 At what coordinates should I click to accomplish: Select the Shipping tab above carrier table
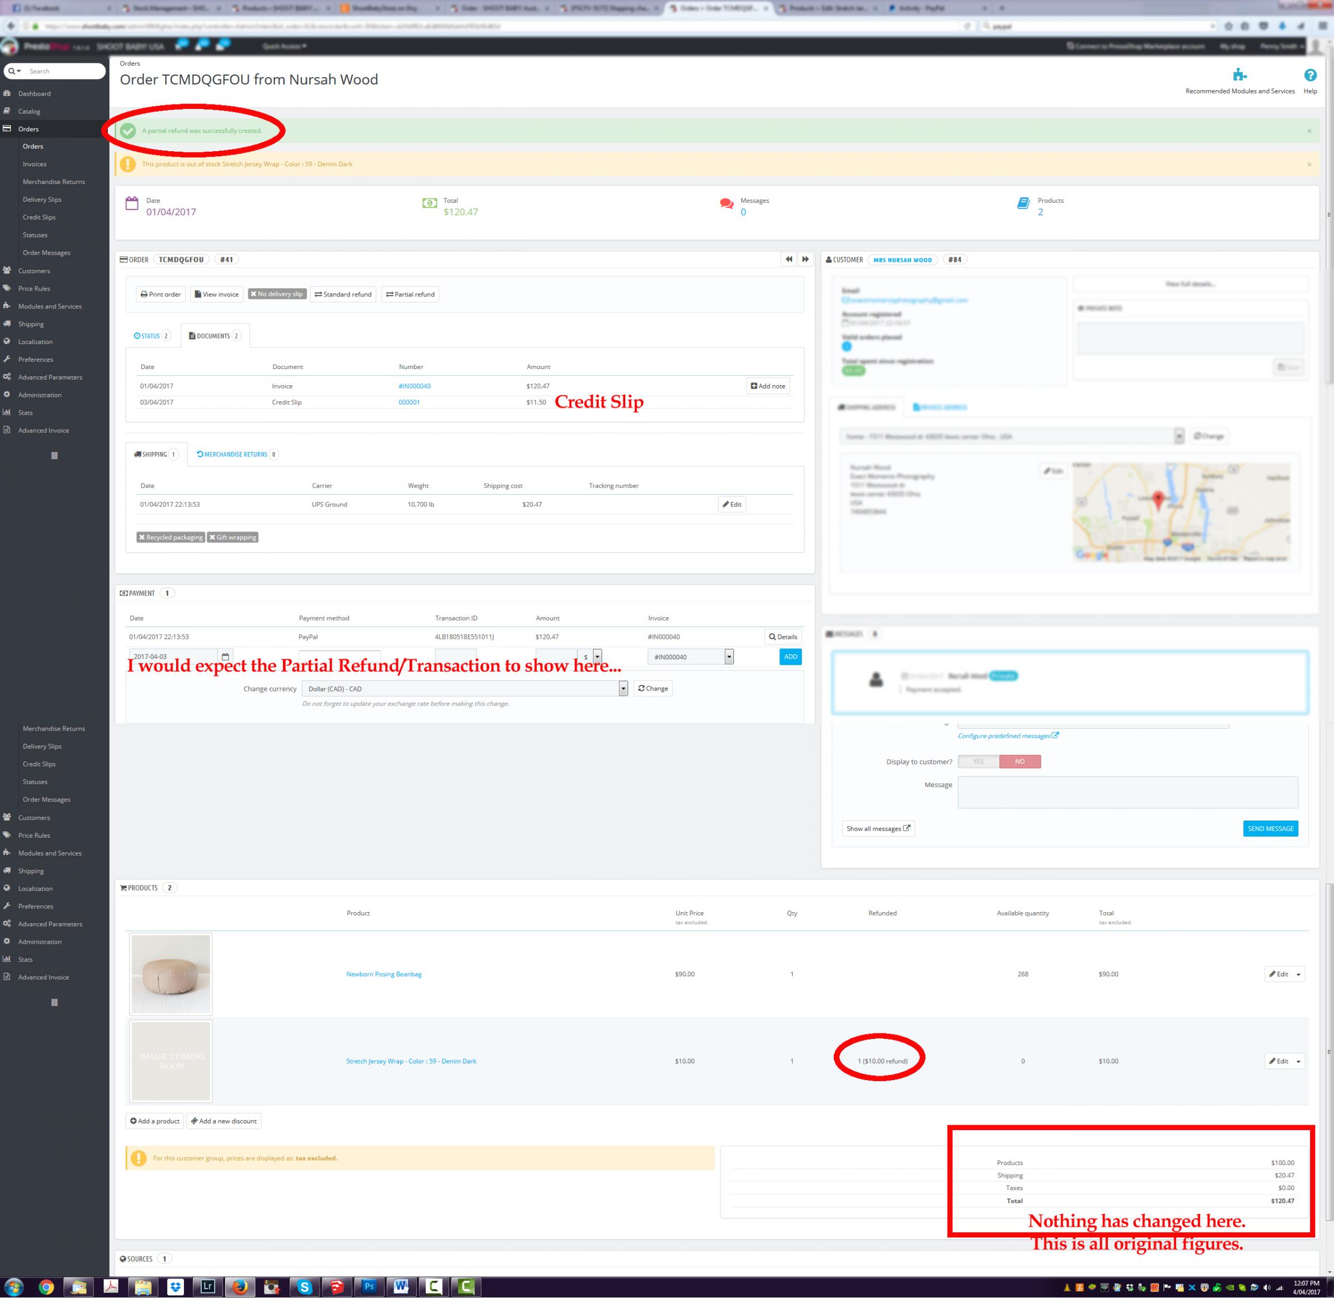coord(156,454)
